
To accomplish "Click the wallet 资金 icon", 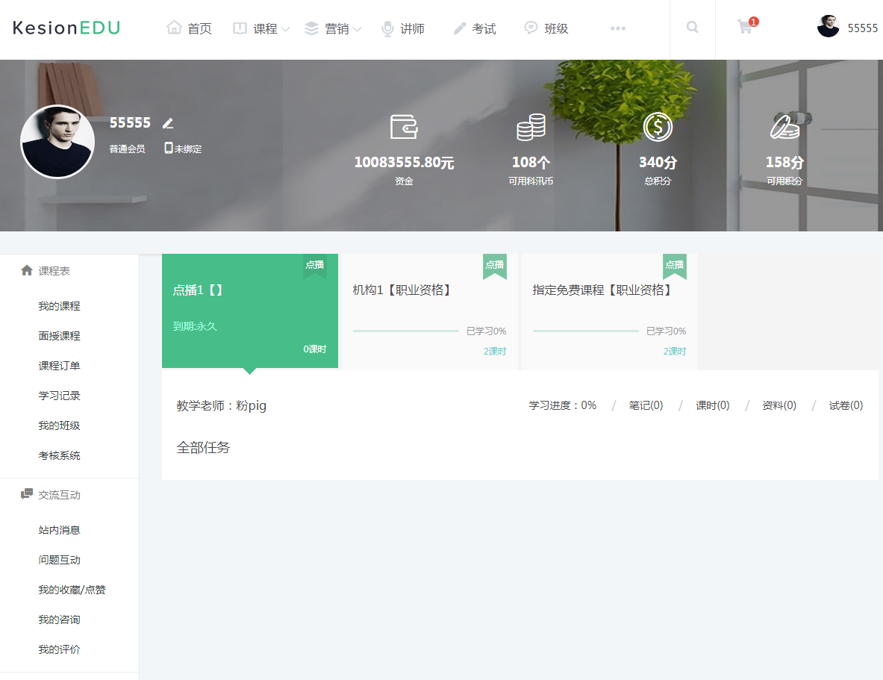I will 404,127.
